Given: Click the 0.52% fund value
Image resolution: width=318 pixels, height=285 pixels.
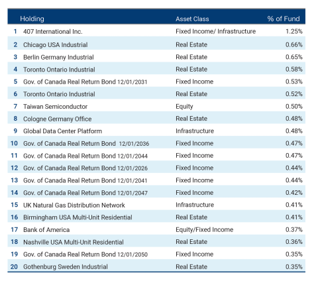Looking at the screenshot, I should click(294, 94).
